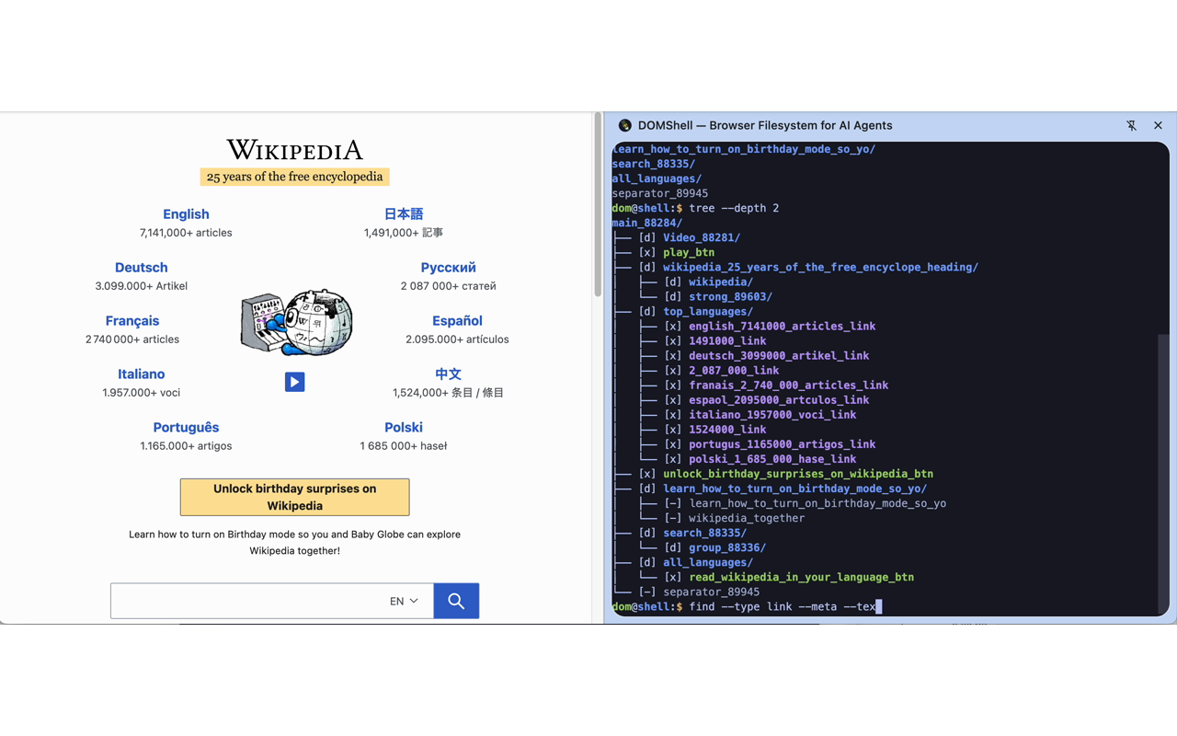Click the DOMShell logo icon in header
Screen dimensions: 1177x736
coord(624,126)
